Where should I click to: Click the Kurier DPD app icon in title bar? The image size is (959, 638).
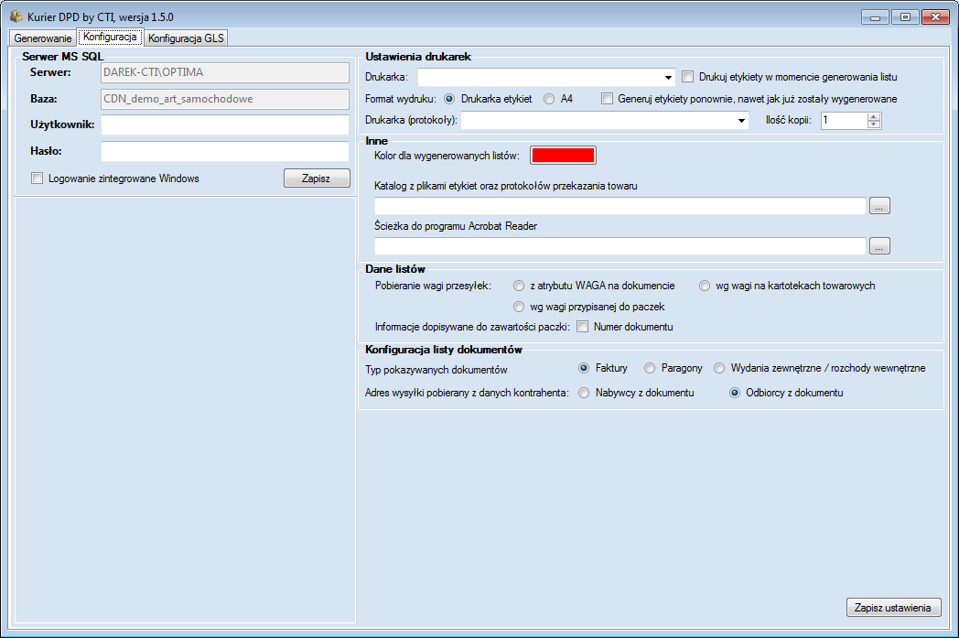coord(16,16)
